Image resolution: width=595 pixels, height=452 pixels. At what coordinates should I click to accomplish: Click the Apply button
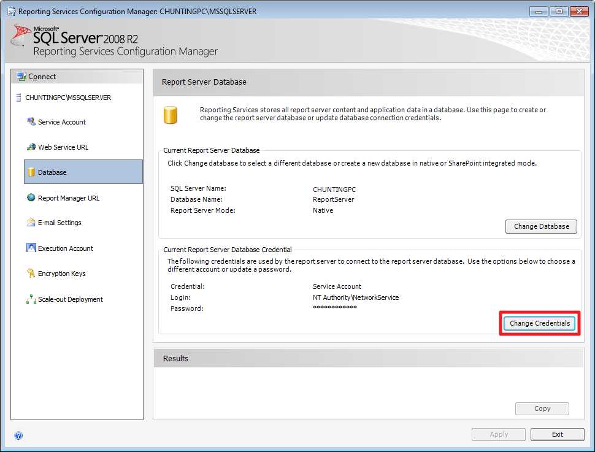coord(499,435)
